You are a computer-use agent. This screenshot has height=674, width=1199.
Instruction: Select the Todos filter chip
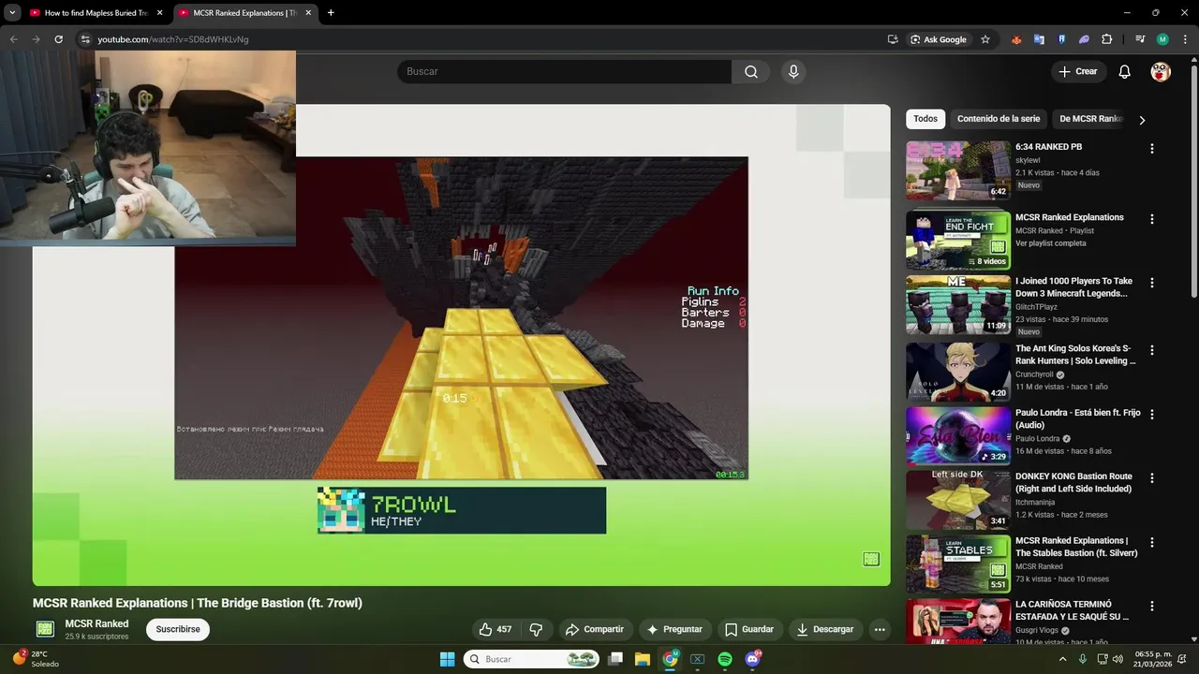tap(925, 119)
